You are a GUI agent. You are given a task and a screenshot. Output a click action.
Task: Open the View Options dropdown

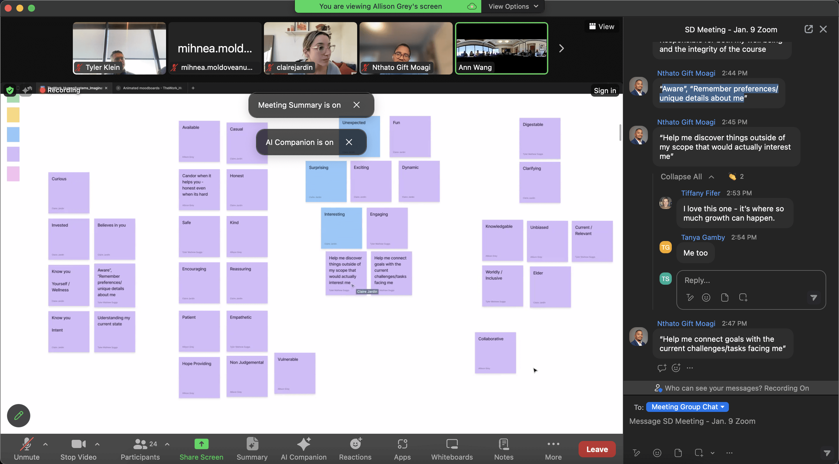[x=513, y=6]
